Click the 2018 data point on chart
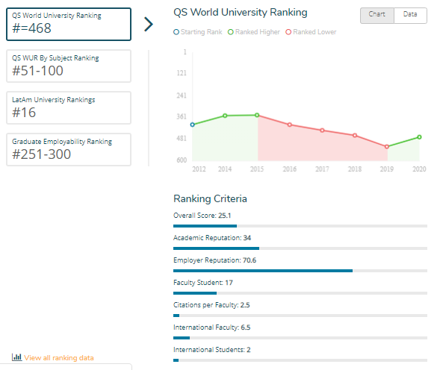The height and width of the screenshot is (370, 440). tap(355, 135)
